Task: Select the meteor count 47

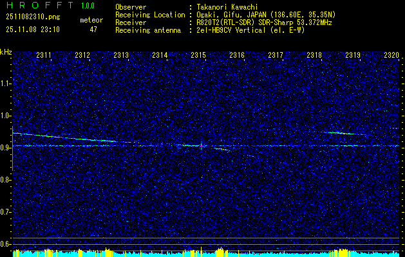Action: [93, 30]
